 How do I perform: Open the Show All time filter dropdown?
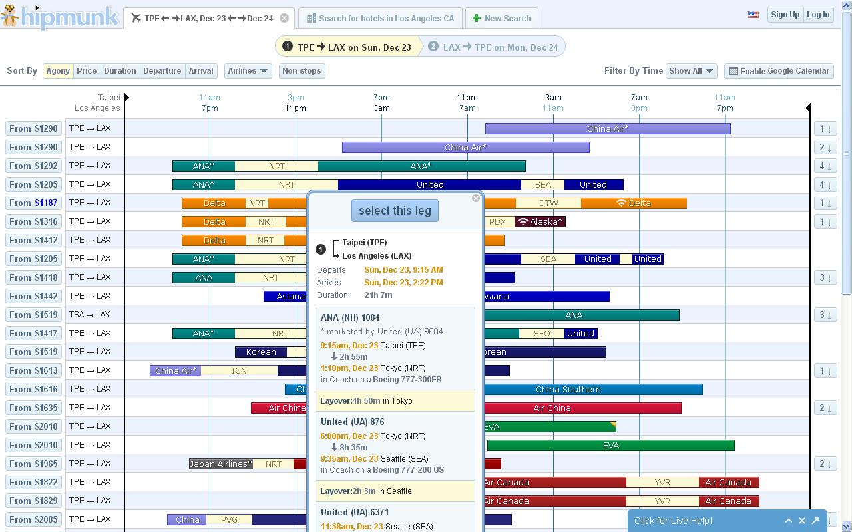point(691,71)
